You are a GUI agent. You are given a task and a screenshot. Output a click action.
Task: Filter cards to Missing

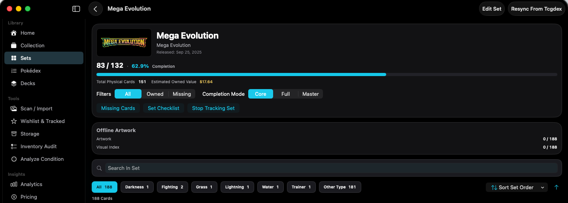pos(182,94)
